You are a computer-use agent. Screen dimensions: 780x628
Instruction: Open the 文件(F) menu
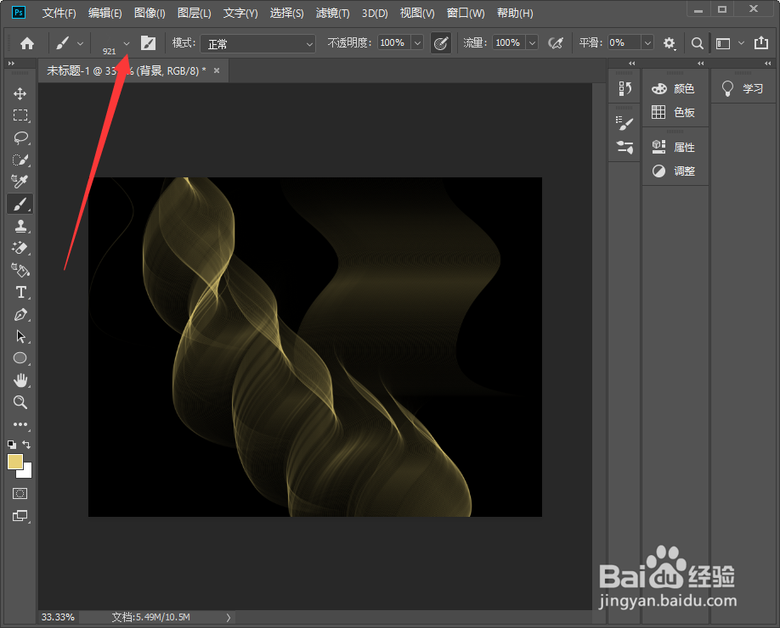pos(59,14)
